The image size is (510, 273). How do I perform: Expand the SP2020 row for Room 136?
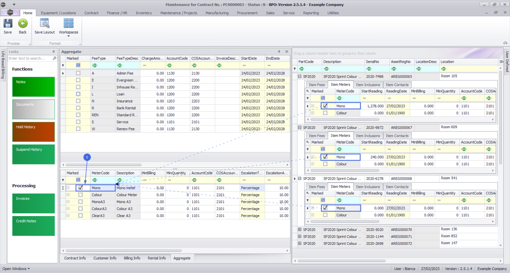click(x=300, y=230)
